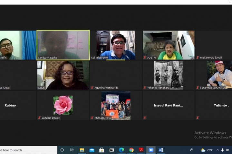232x154 pixels.
Task: Open Task View in the taskbar
Action: [72, 150]
